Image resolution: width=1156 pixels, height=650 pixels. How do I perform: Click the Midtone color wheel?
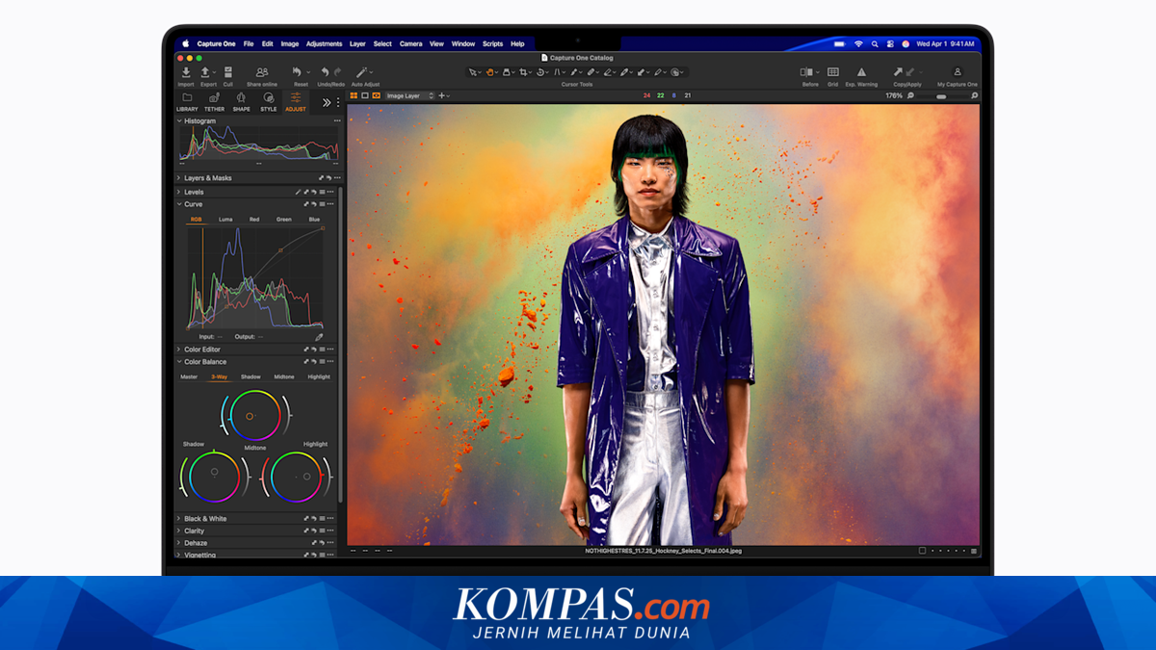tap(250, 416)
